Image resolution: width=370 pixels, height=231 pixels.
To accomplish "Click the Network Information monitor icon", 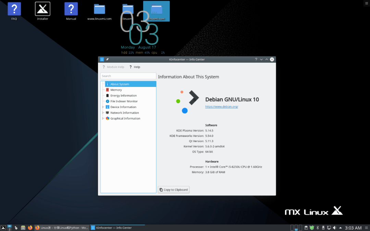I will 107,113.
